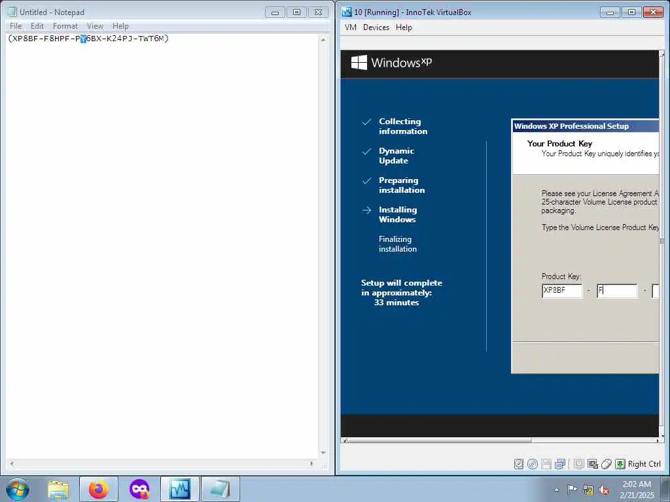Maximize the Notepad window
The image size is (670, 502).
296,12
